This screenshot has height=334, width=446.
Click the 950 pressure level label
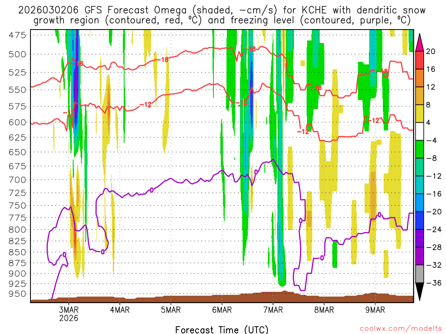click(17, 294)
